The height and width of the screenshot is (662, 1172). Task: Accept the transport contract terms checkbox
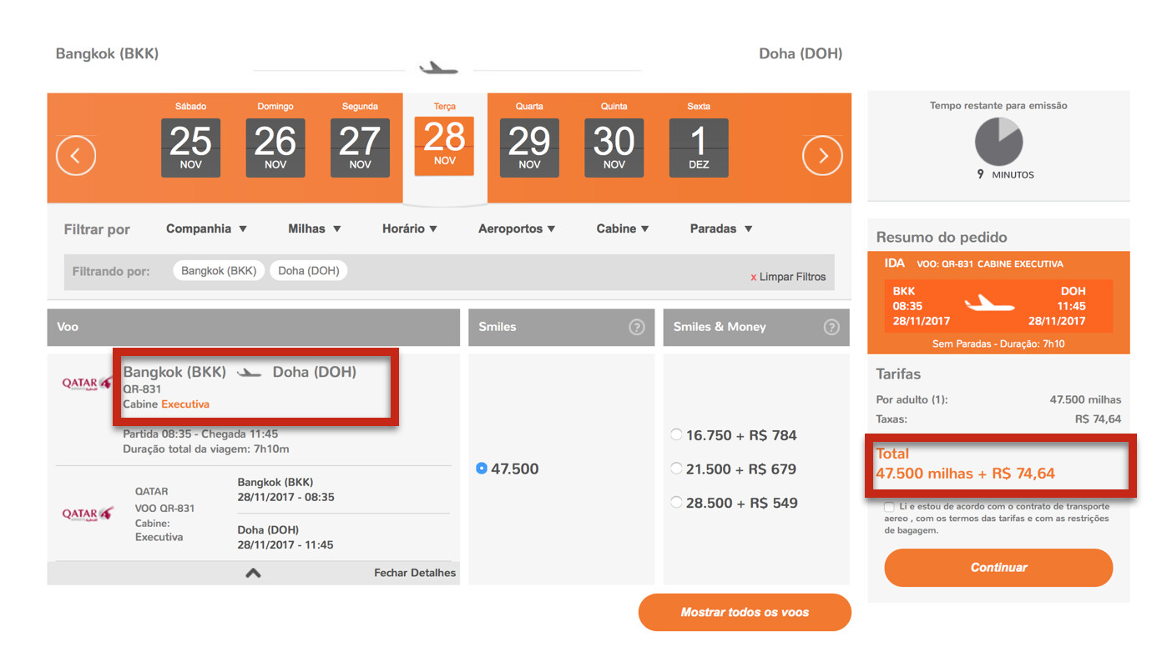point(890,507)
